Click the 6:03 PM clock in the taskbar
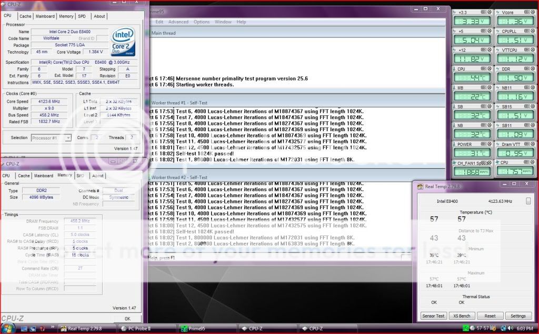 coord(525,329)
